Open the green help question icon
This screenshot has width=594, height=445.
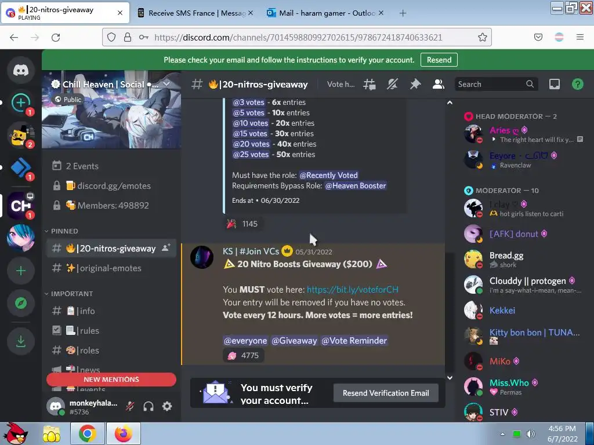[577, 84]
